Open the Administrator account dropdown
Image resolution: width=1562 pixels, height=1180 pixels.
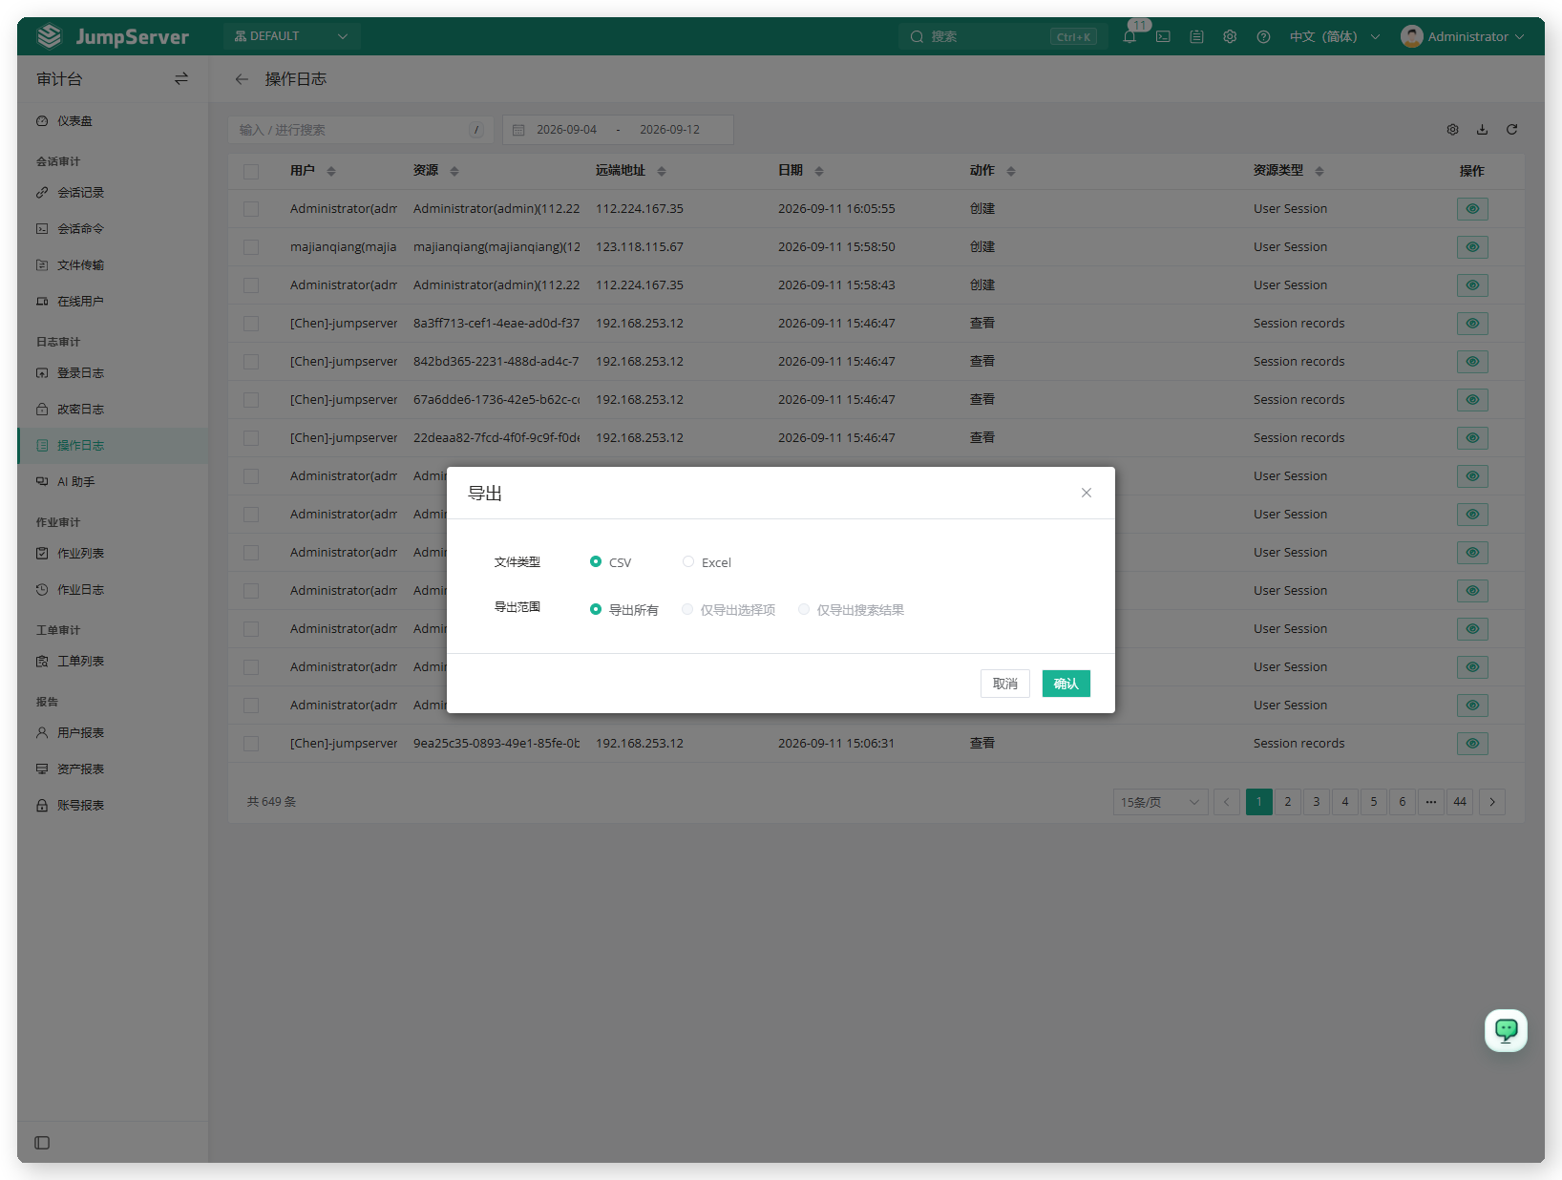1462,36
